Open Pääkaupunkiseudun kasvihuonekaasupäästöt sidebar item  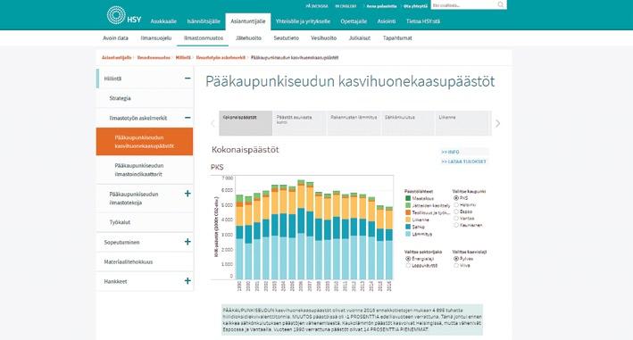click(x=145, y=142)
